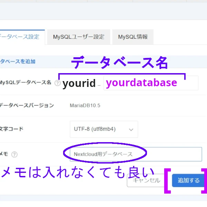This screenshot has height=207, width=207.
Task: Switch to the MySQLユーザー設定 tab
Action: pos(79,37)
